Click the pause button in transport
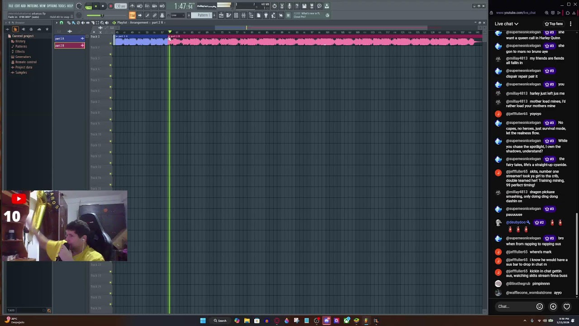 coord(96,6)
